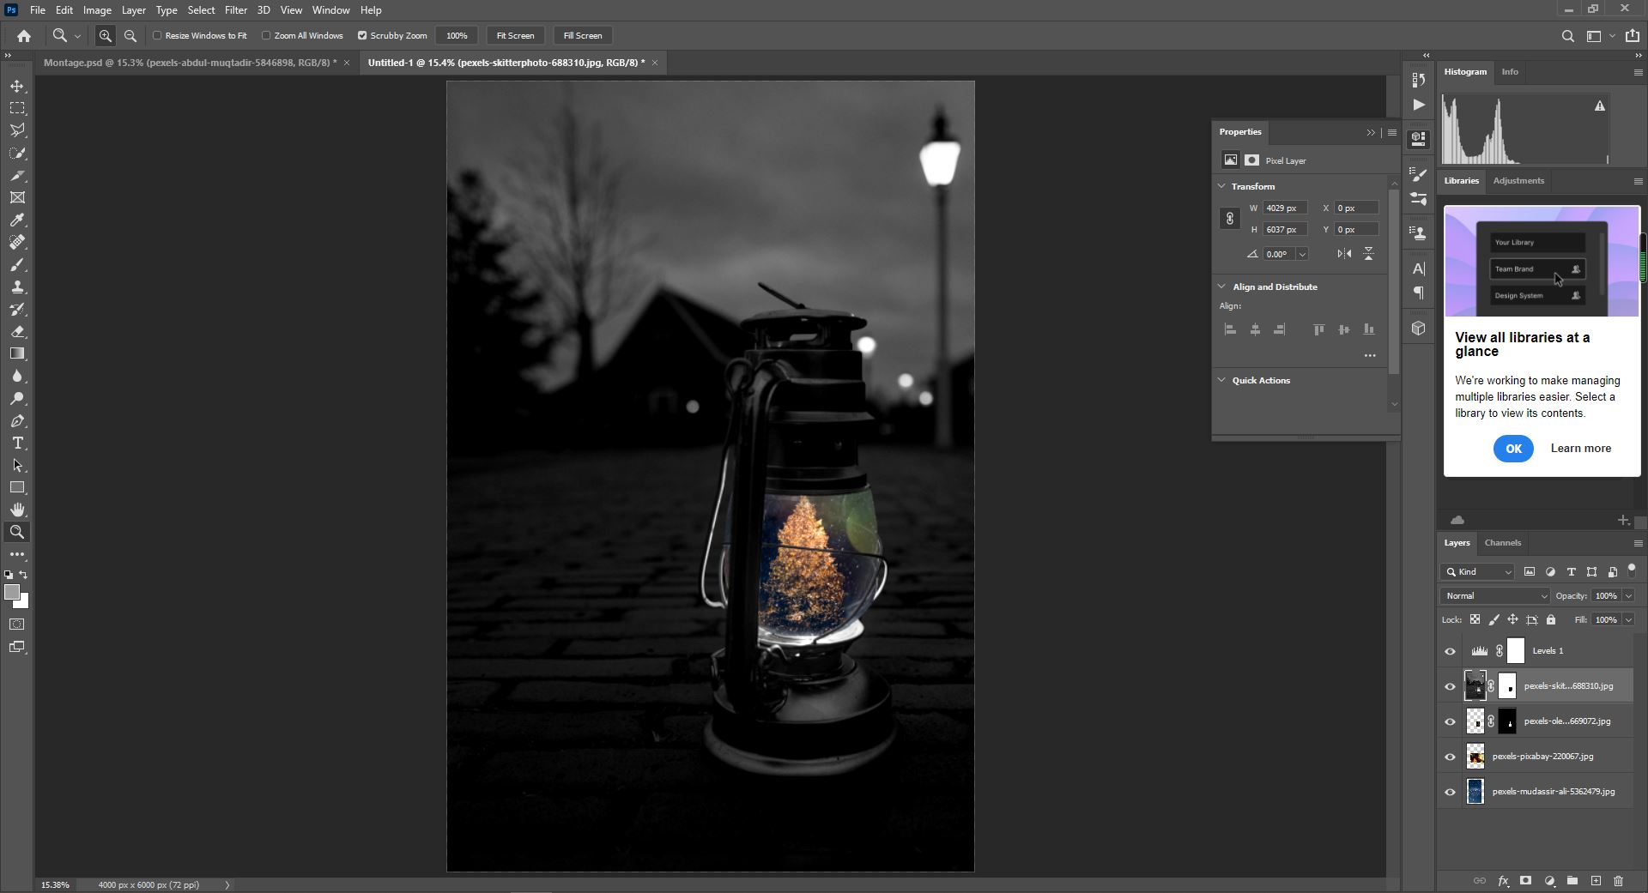Click the background color swatch
Screen dimensions: 1648x893
[23, 604]
